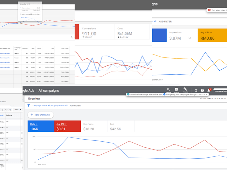Open the Reports icon in the header

176,89
